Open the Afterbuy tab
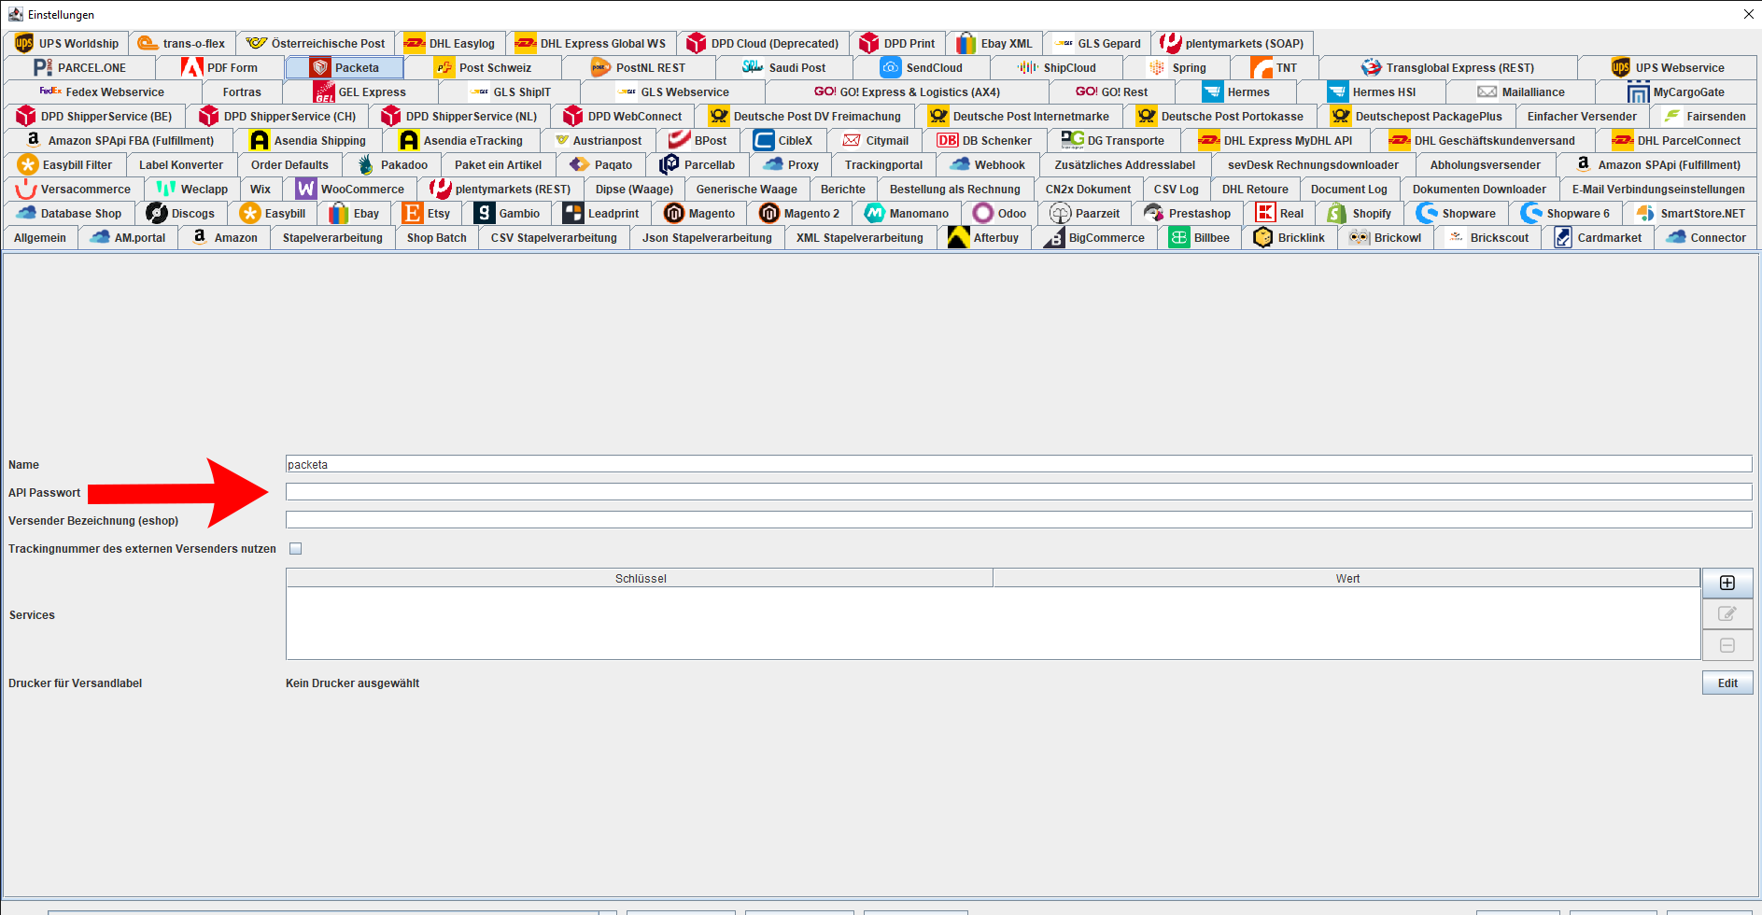Viewport: 1762px width, 915px height. [984, 237]
